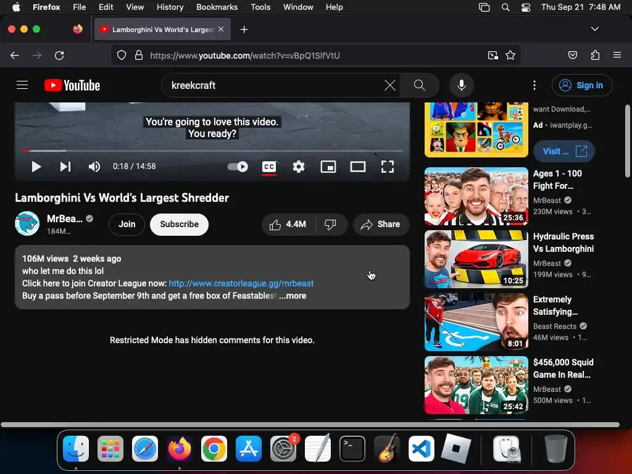632x474 pixels.
Task: Expand description with ...more
Action: pos(293,296)
